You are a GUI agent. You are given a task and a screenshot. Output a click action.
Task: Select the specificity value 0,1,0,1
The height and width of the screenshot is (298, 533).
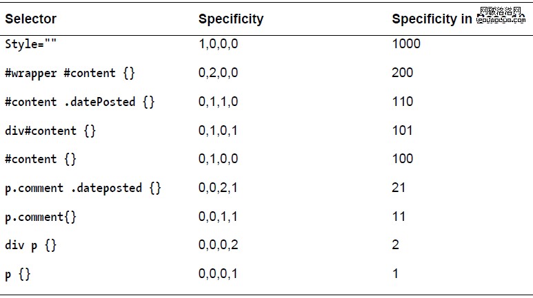coord(219,131)
